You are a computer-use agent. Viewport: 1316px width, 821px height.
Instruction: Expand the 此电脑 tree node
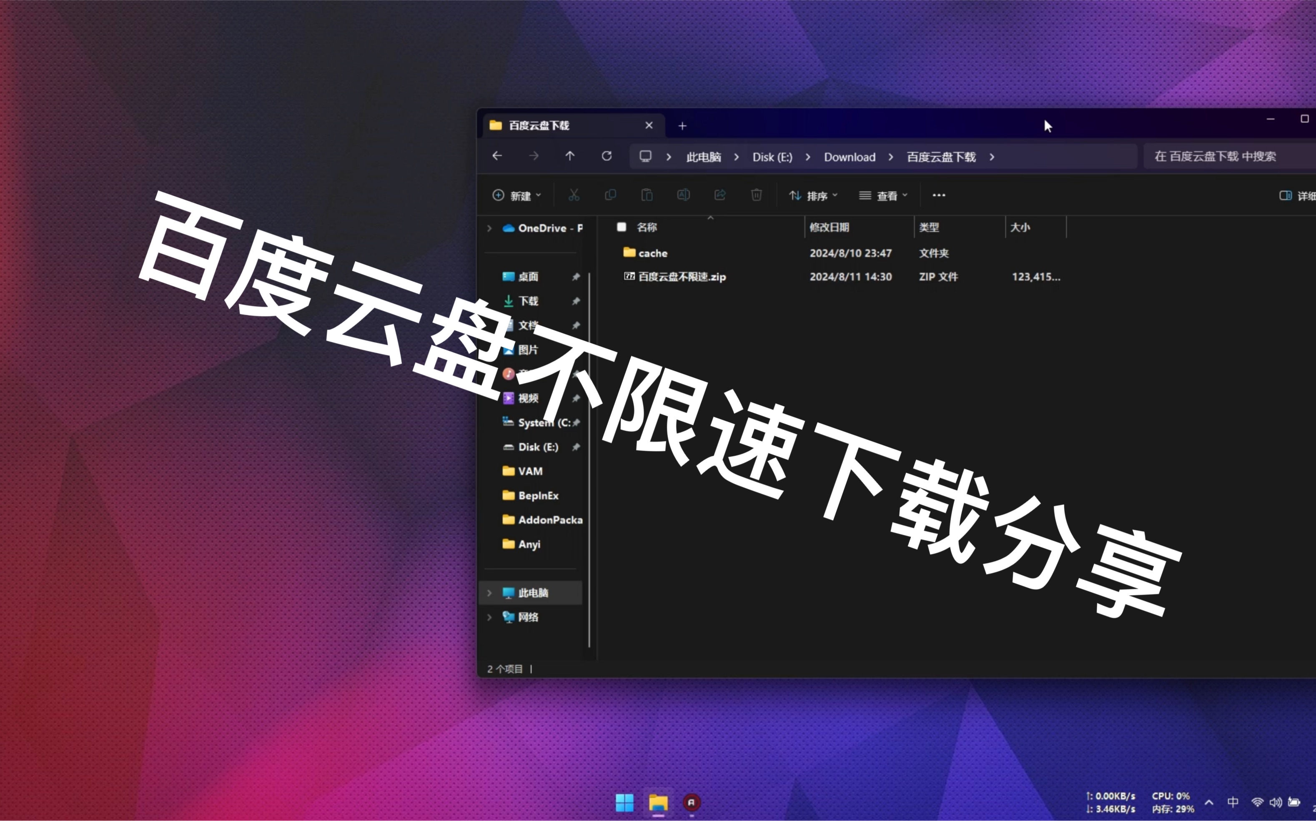[x=489, y=592]
